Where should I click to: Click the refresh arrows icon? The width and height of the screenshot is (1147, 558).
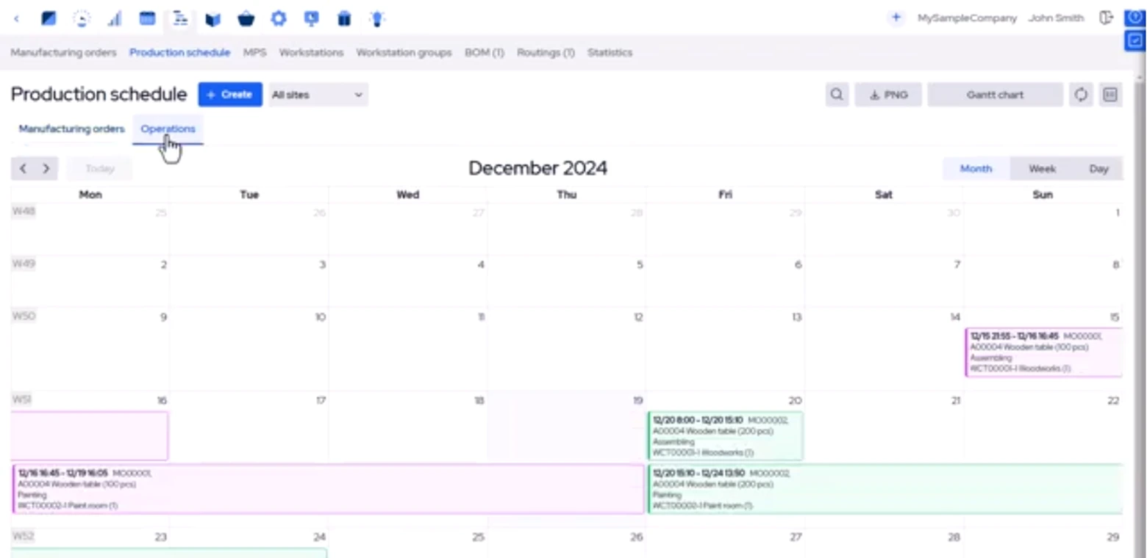pyautogui.click(x=1081, y=95)
